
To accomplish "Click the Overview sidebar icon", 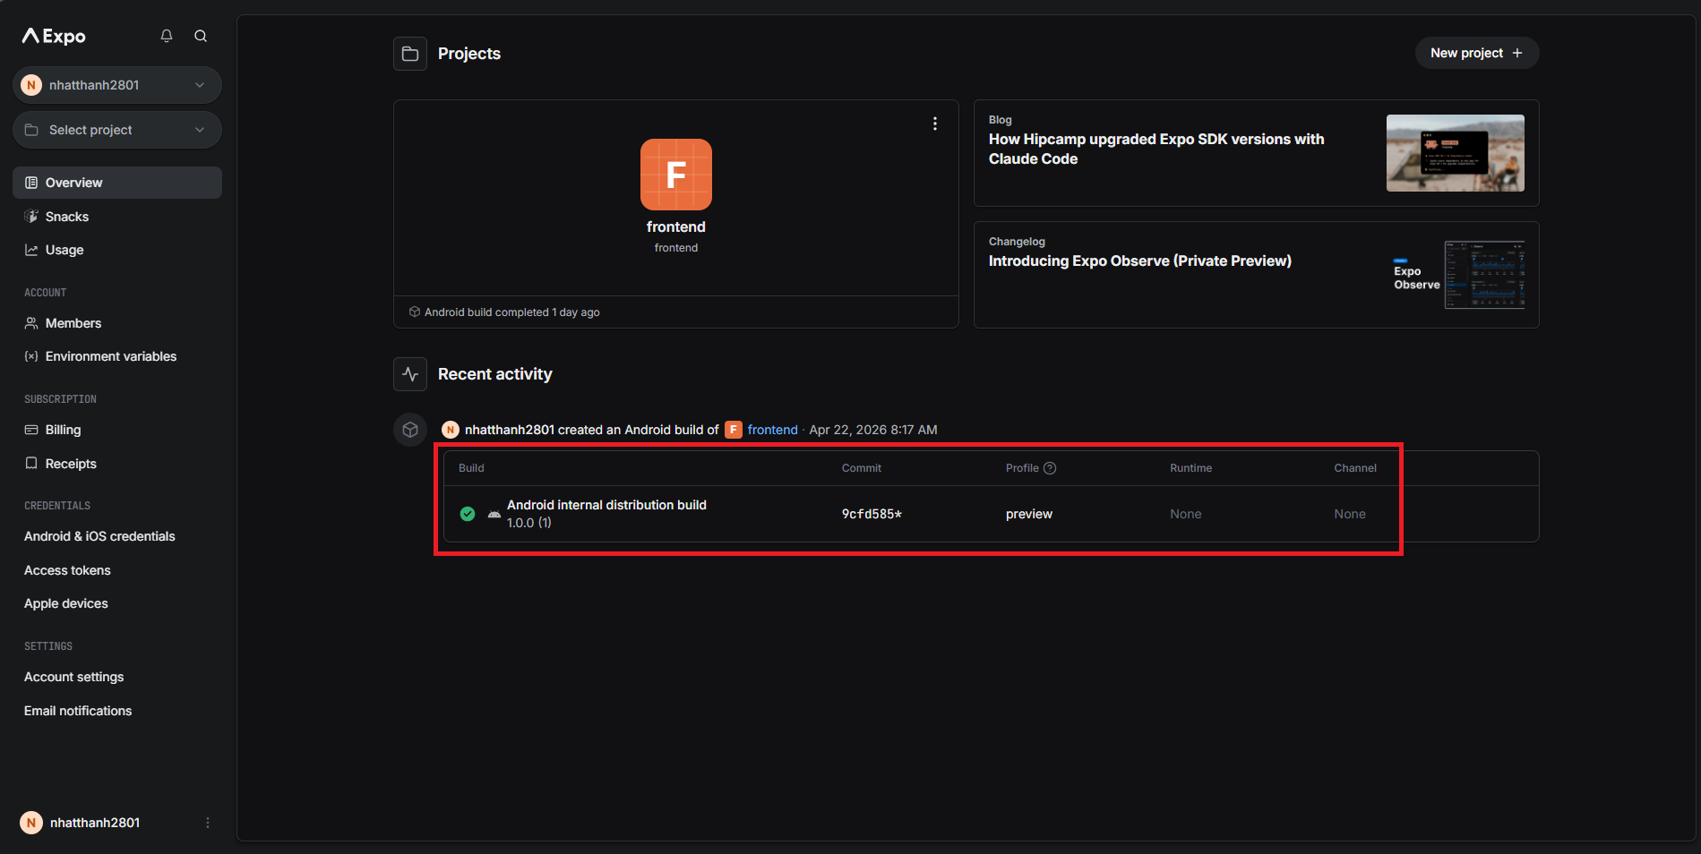I will click(31, 183).
